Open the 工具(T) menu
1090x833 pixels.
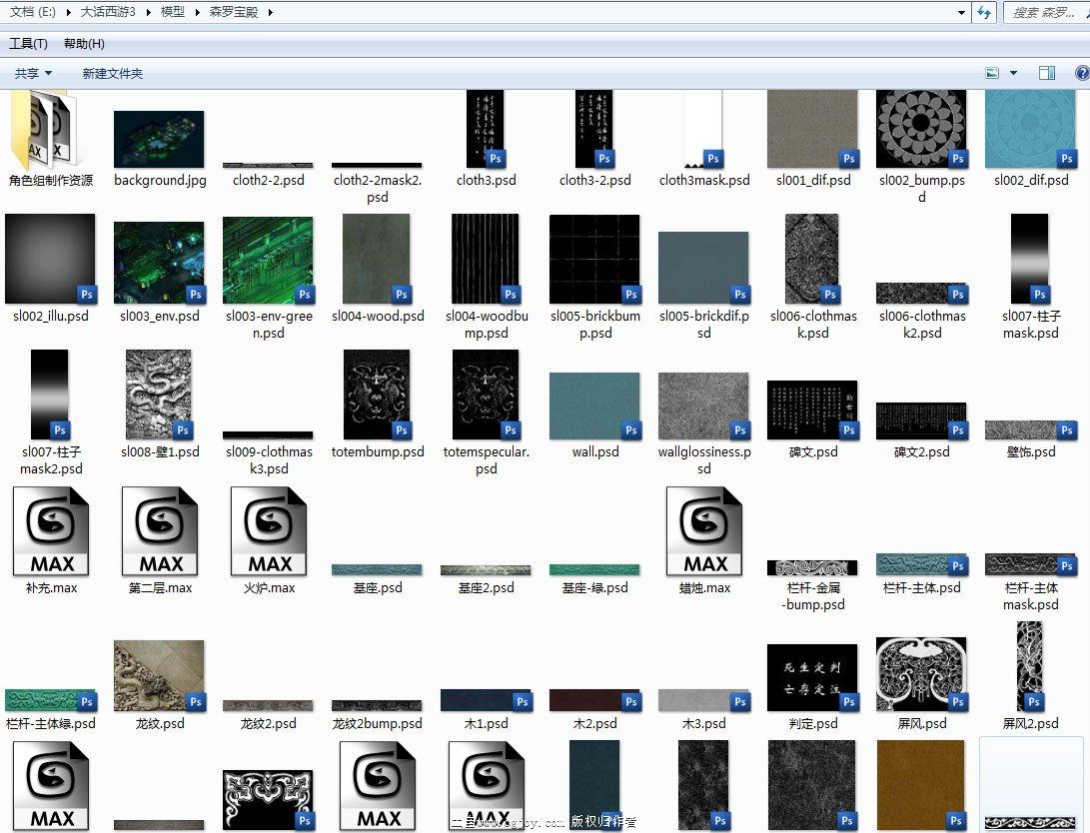[x=28, y=44]
